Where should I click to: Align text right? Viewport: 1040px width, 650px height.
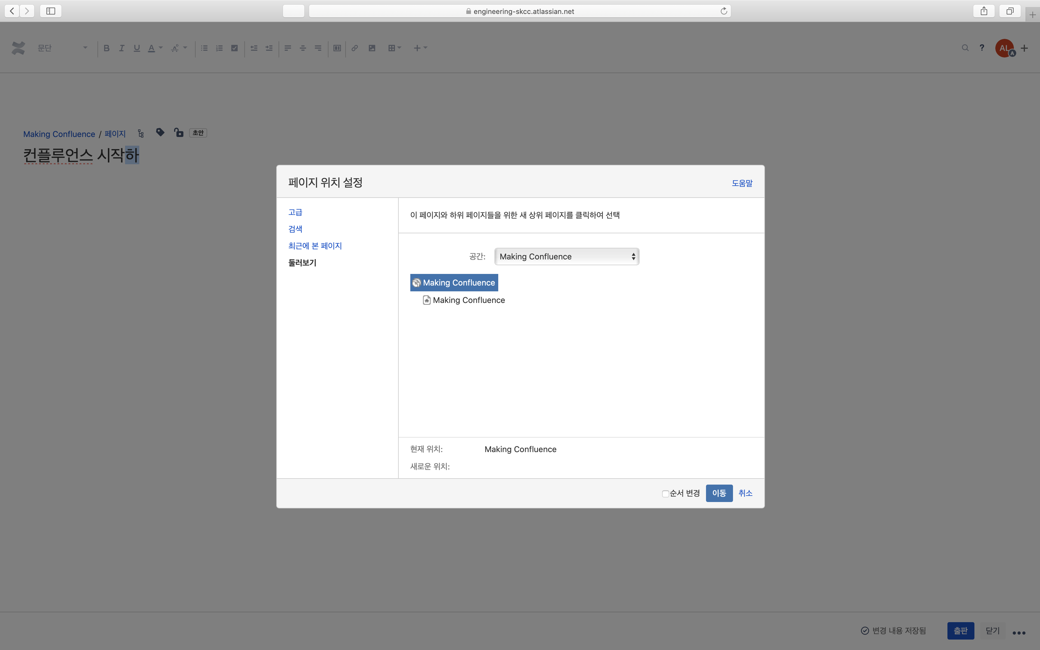(318, 48)
